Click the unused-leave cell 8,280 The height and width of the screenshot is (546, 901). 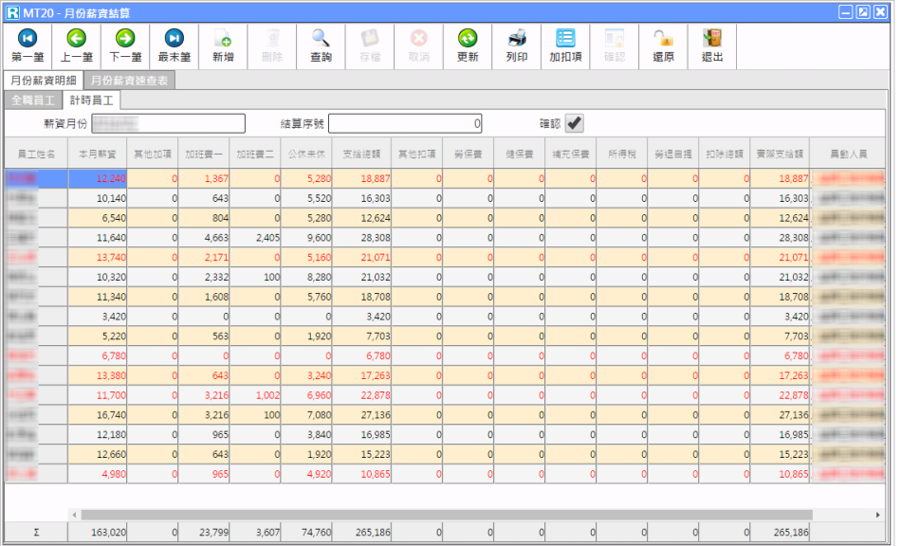[x=306, y=278]
